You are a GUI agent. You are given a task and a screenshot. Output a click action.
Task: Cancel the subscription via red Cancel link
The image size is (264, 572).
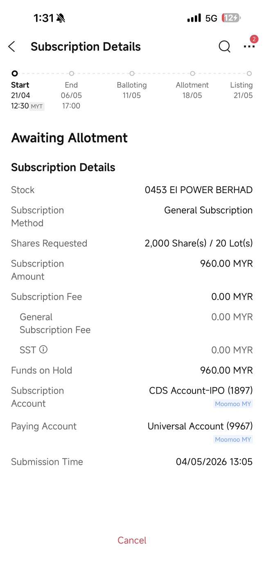[x=132, y=540]
